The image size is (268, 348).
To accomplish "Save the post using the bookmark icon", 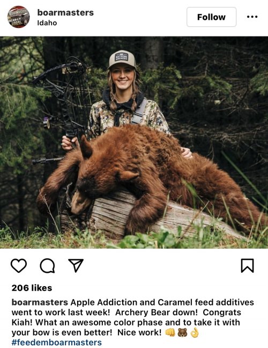I will [248, 265].
